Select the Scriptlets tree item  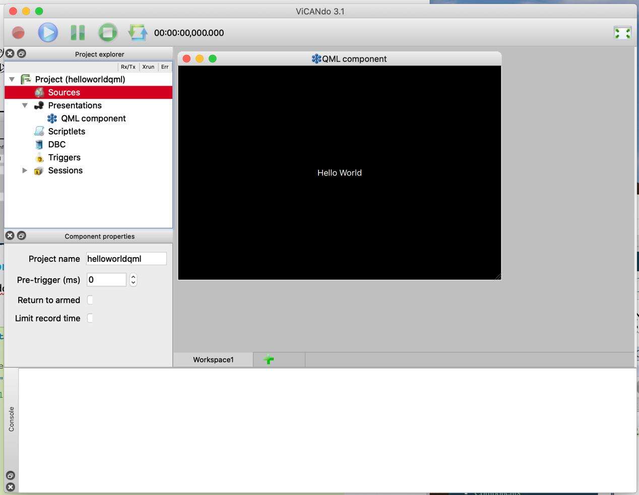(x=67, y=132)
